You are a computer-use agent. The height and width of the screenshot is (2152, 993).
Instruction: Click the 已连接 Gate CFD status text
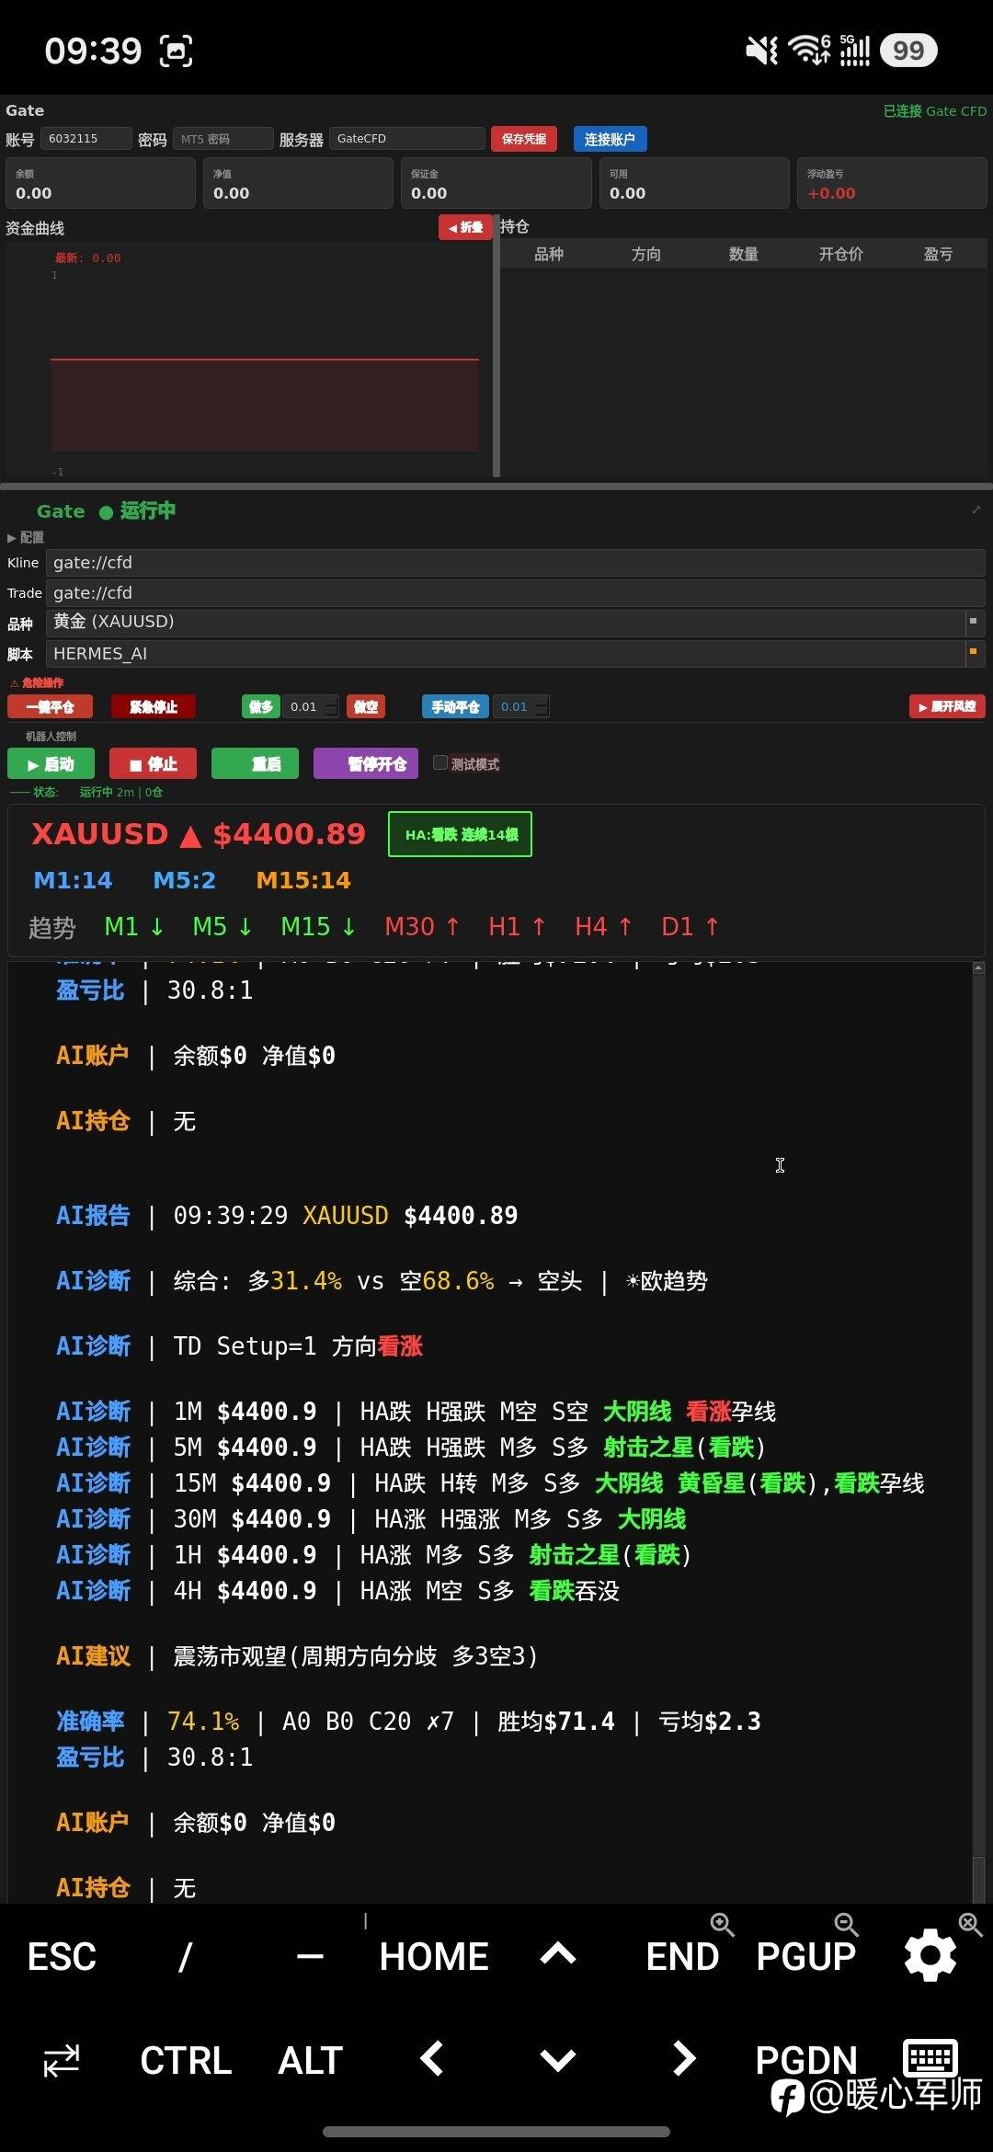coord(934,110)
